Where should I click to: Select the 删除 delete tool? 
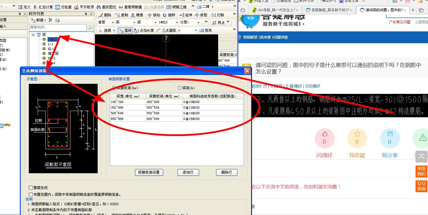[105, 15]
